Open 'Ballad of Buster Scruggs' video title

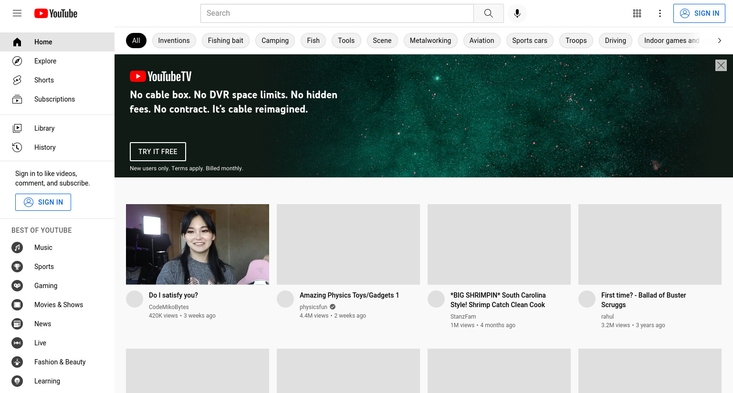click(644, 300)
